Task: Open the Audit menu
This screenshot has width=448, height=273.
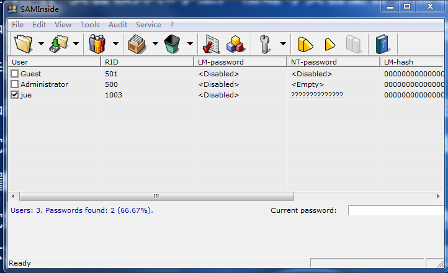Action: tap(118, 25)
